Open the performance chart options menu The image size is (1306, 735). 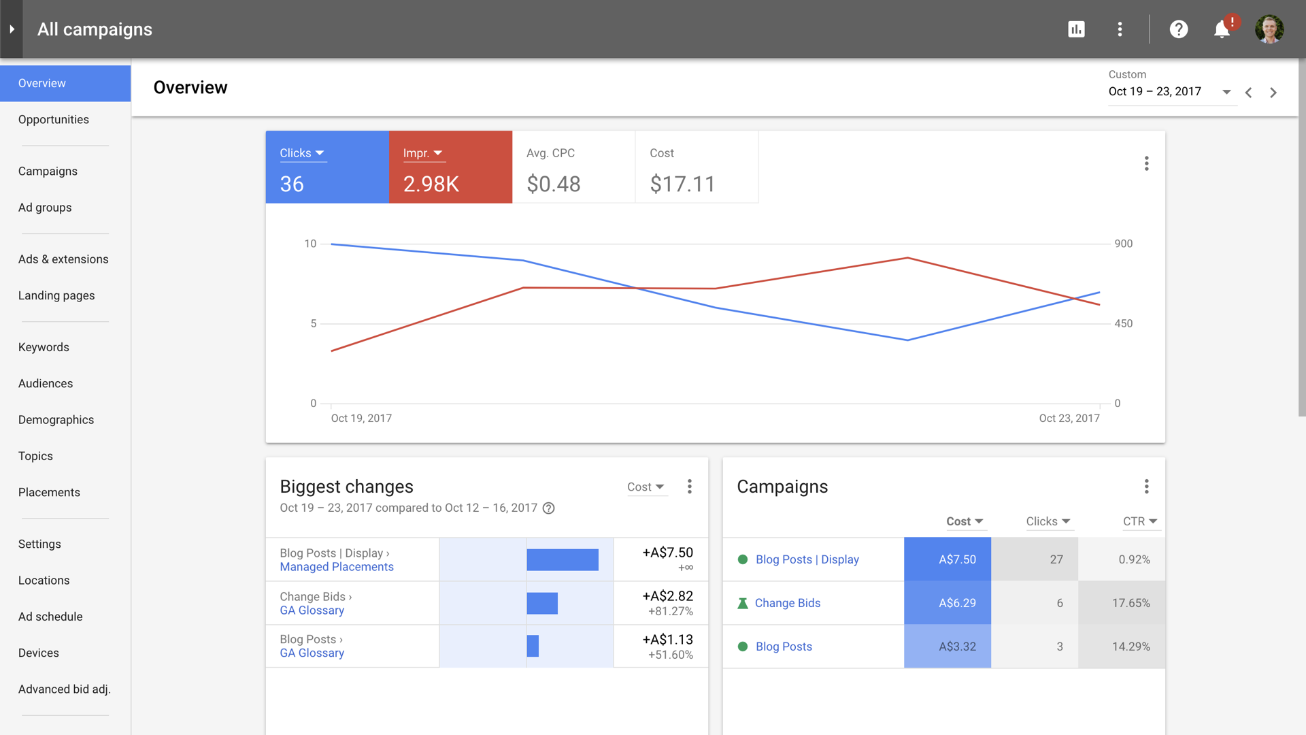1146,163
